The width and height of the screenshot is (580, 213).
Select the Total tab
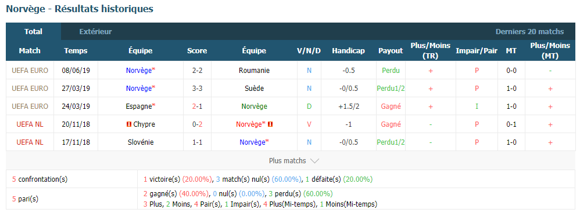[x=33, y=32]
